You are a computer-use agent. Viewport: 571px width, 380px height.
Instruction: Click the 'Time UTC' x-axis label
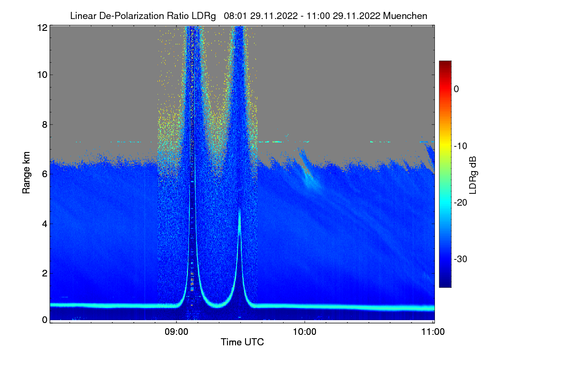click(242, 342)
